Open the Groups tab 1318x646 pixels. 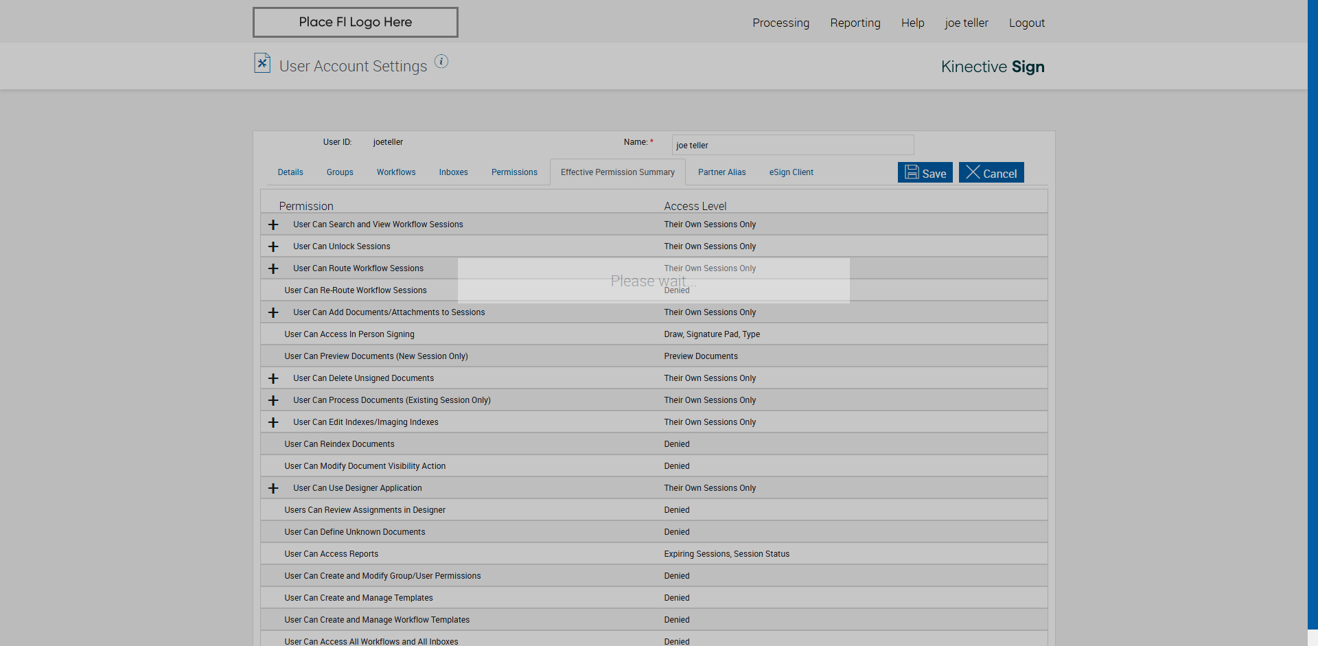(340, 172)
